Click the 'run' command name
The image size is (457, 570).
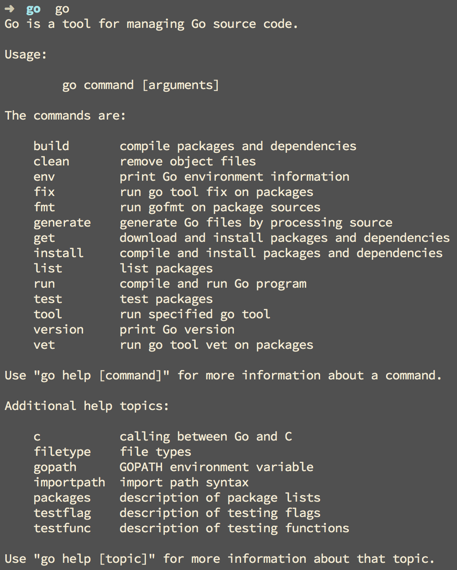click(44, 284)
